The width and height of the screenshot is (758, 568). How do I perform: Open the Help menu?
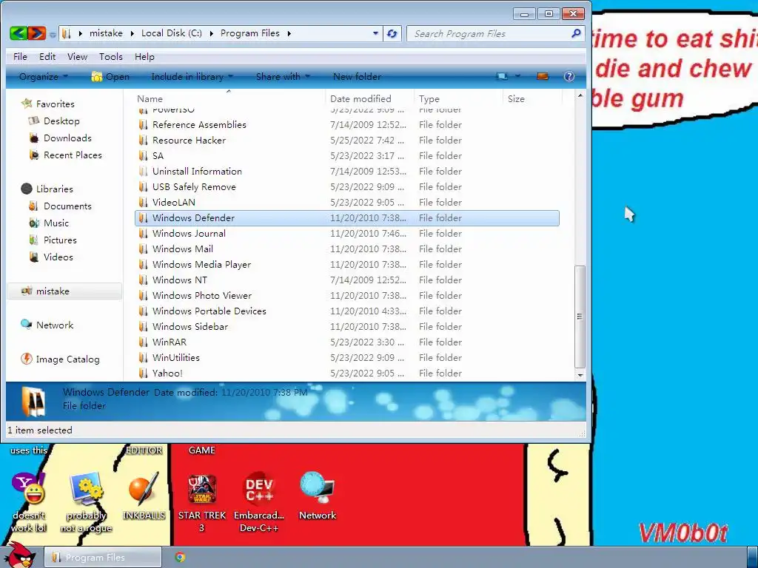144,56
